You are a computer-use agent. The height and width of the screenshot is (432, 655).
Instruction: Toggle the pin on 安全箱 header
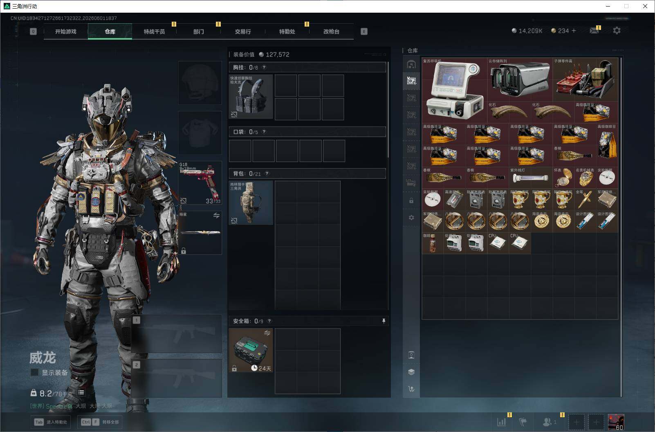[384, 321]
